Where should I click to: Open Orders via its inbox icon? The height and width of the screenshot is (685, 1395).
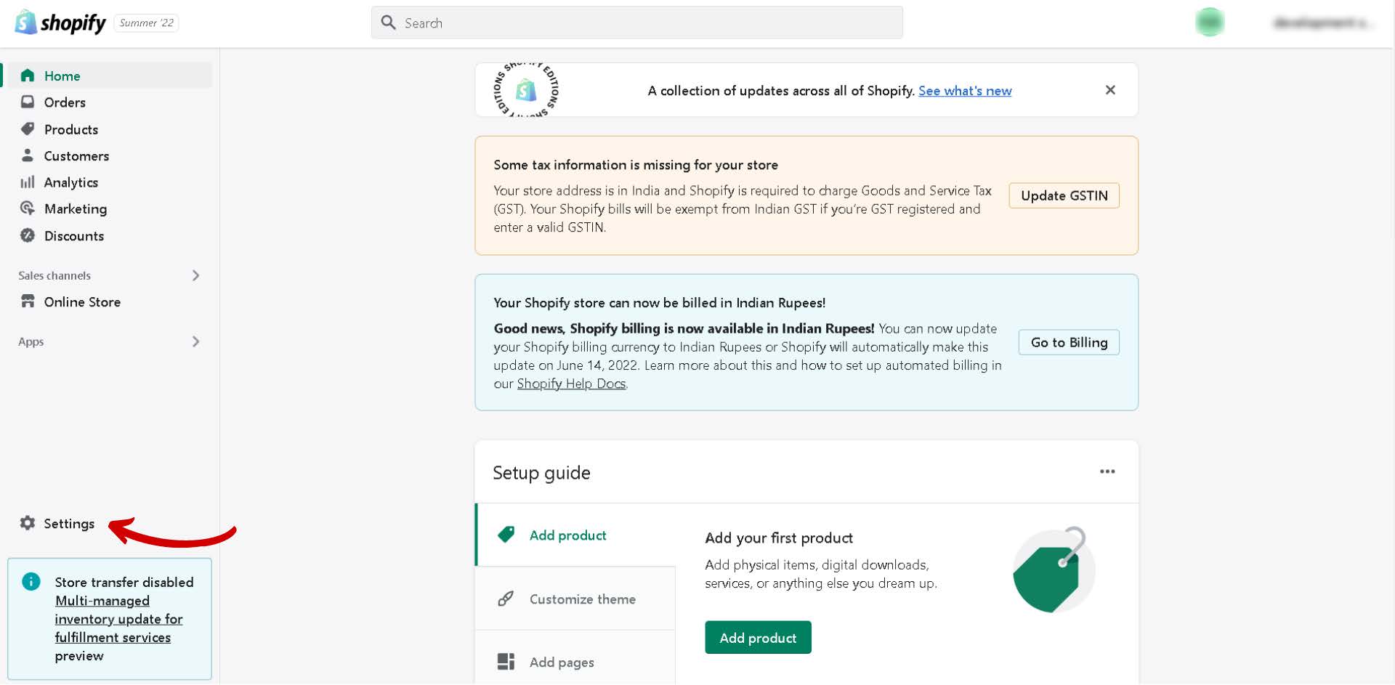pos(28,102)
